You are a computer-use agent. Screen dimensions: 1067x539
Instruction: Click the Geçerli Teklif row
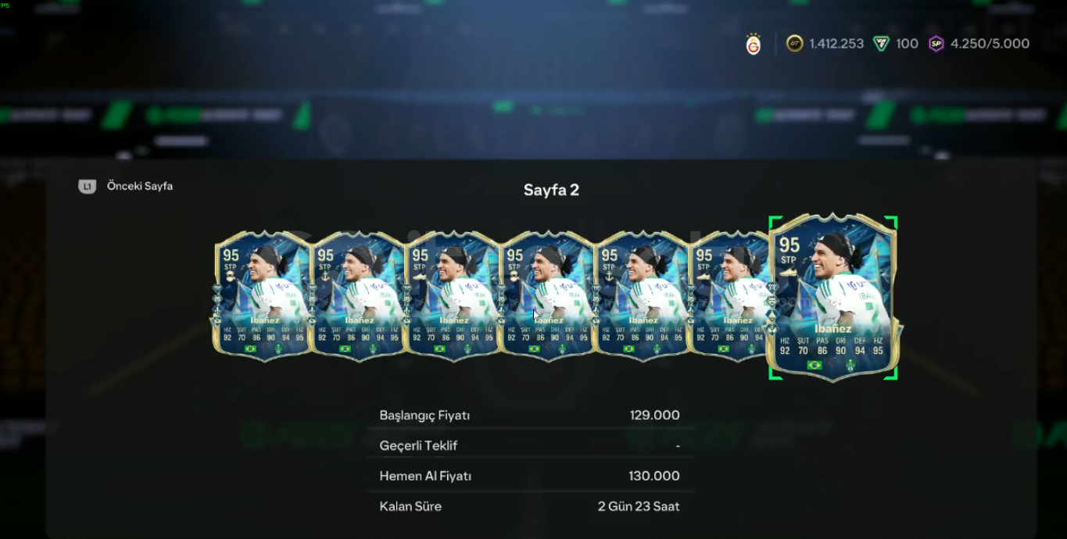(530, 445)
